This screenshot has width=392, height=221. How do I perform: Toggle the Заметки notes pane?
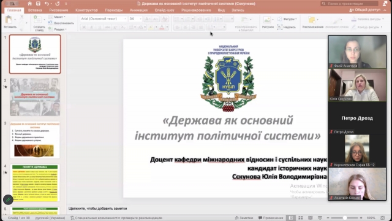point(244,218)
